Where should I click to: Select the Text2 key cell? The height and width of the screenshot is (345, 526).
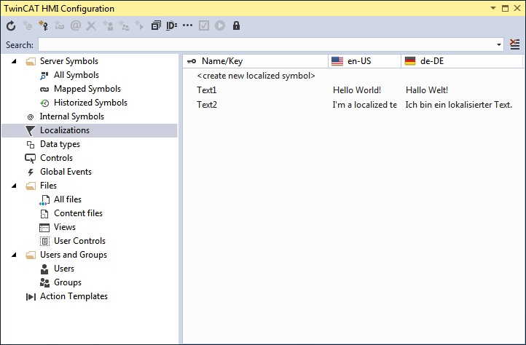[207, 105]
